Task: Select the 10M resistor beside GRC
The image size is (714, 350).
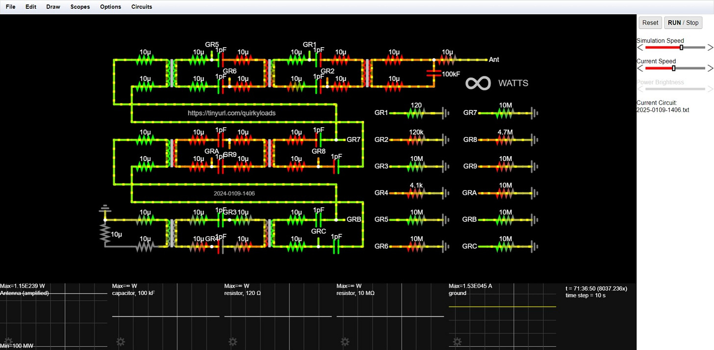Action: 505,246
